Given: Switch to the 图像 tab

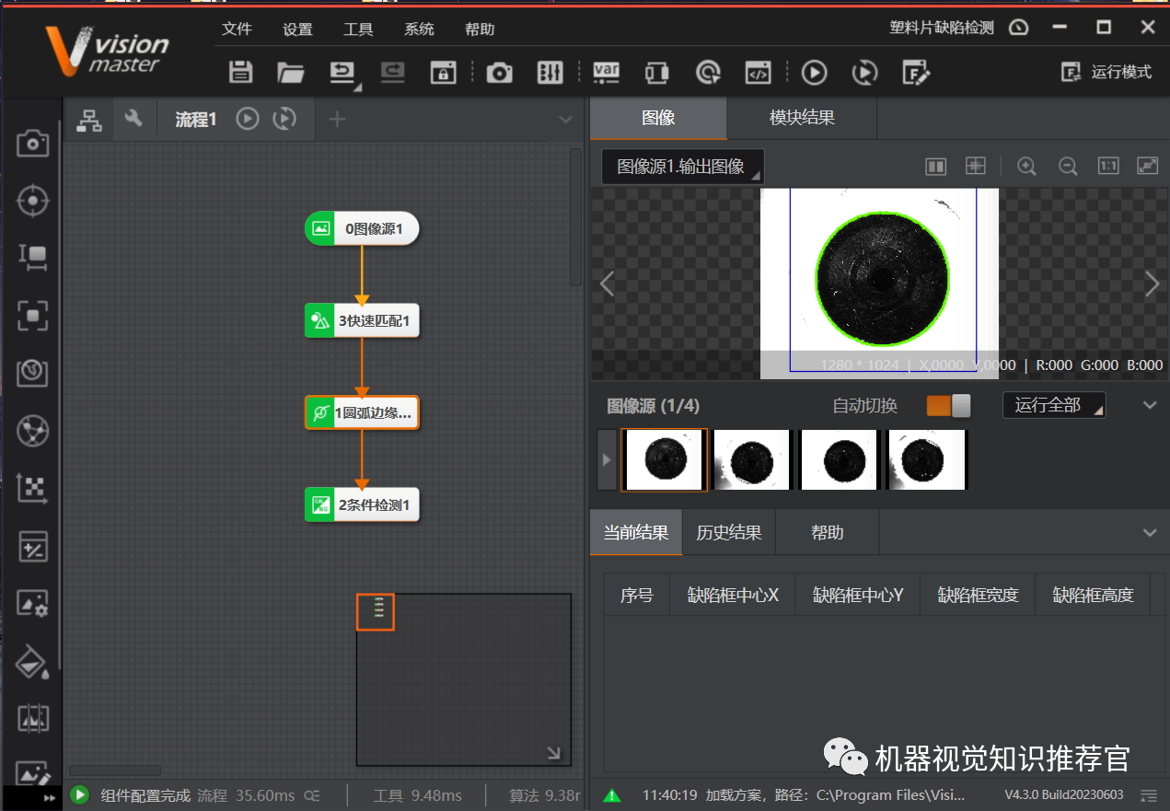Looking at the screenshot, I should point(658,118).
